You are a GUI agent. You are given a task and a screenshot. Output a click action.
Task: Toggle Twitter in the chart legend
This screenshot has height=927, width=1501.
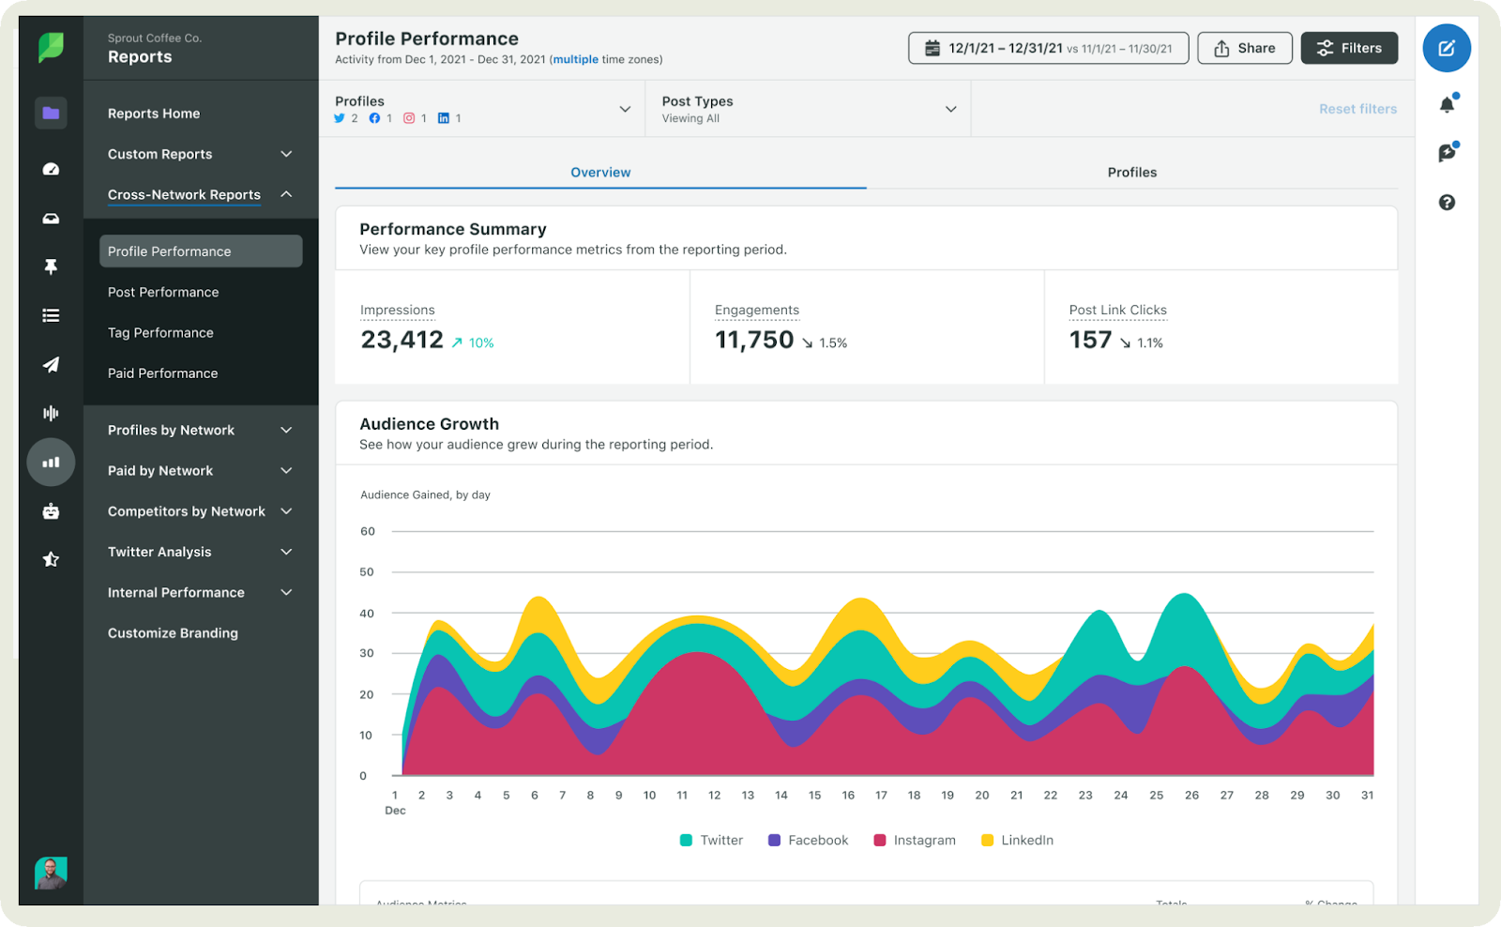(711, 840)
